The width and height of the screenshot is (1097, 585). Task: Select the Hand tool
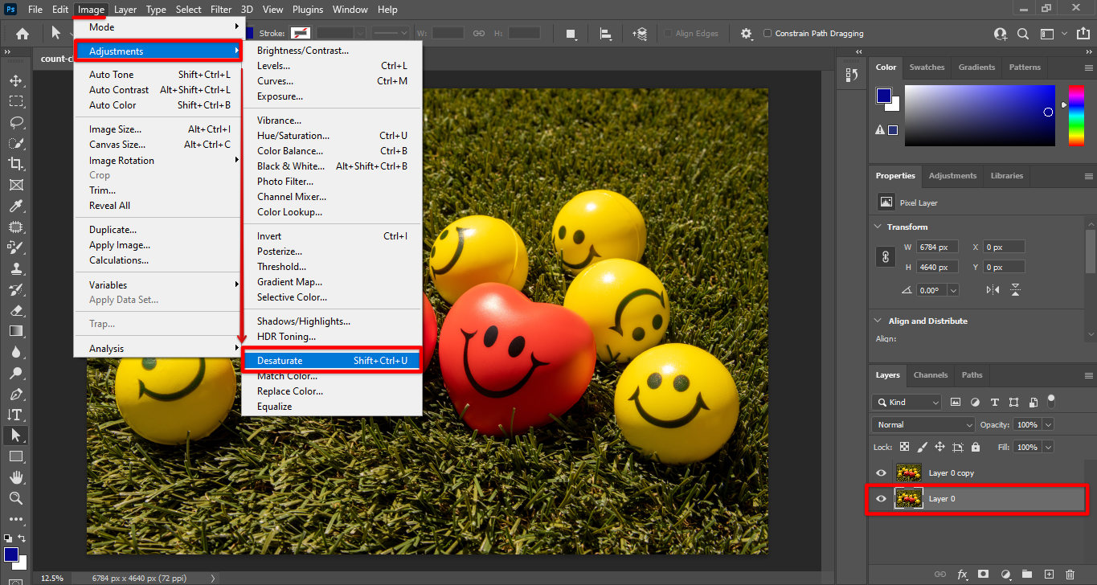click(15, 477)
